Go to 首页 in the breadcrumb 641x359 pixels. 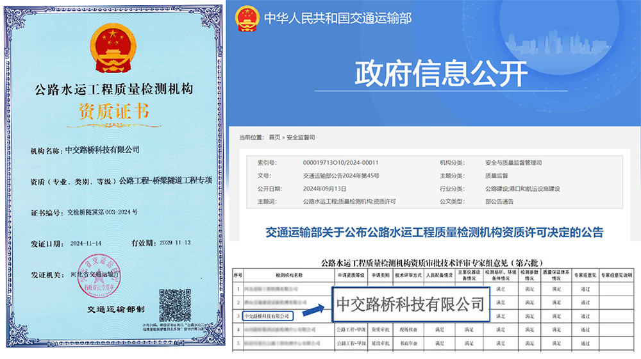point(274,137)
